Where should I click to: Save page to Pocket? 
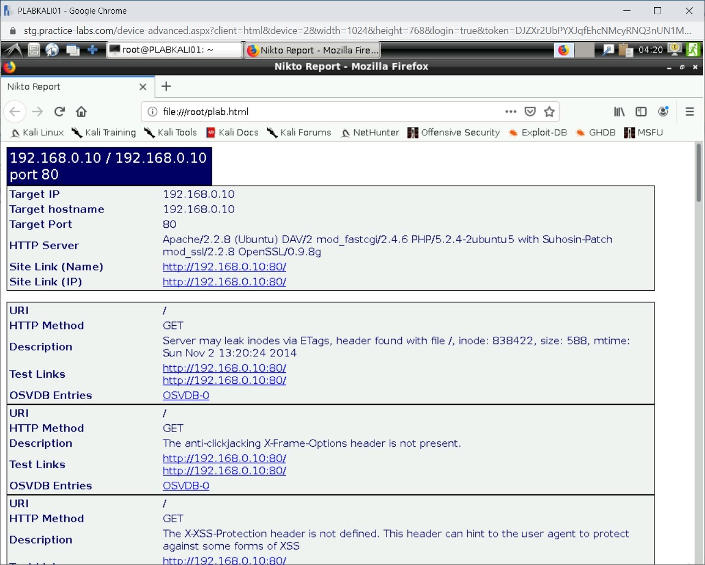[530, 112]
